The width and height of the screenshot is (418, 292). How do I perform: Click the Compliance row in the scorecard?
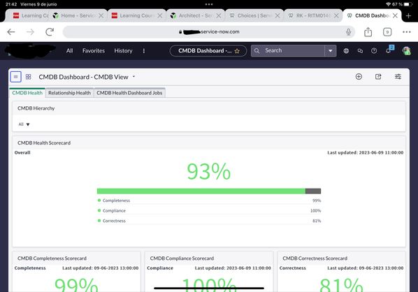[209, 211]
